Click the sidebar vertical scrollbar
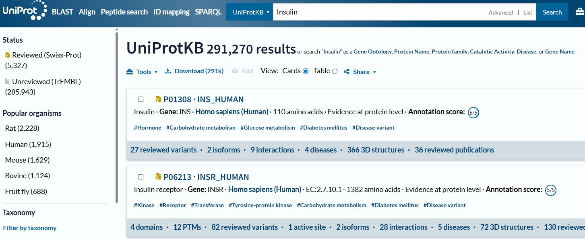Image resolution: width=585 pixels, height=239 pixels. click(x=117, y=117)
